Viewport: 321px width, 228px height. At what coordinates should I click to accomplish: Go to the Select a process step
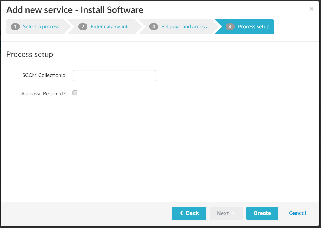point(41,27)
